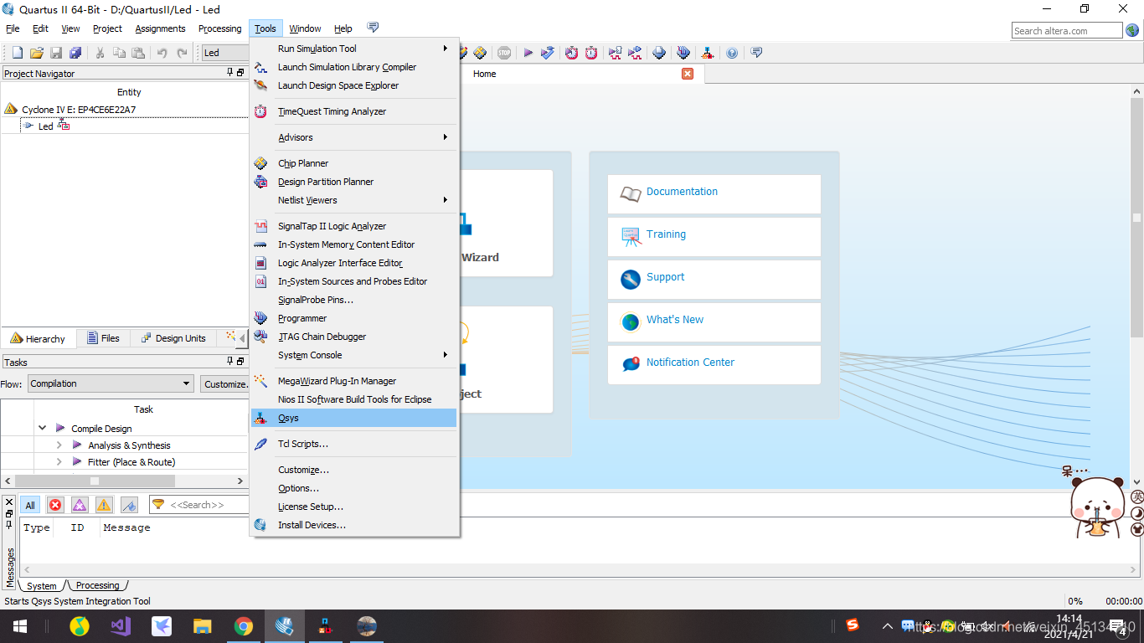Screen dimensions: 1144x643
Task: Switch to the System messages tab
Action: [42, 585]
